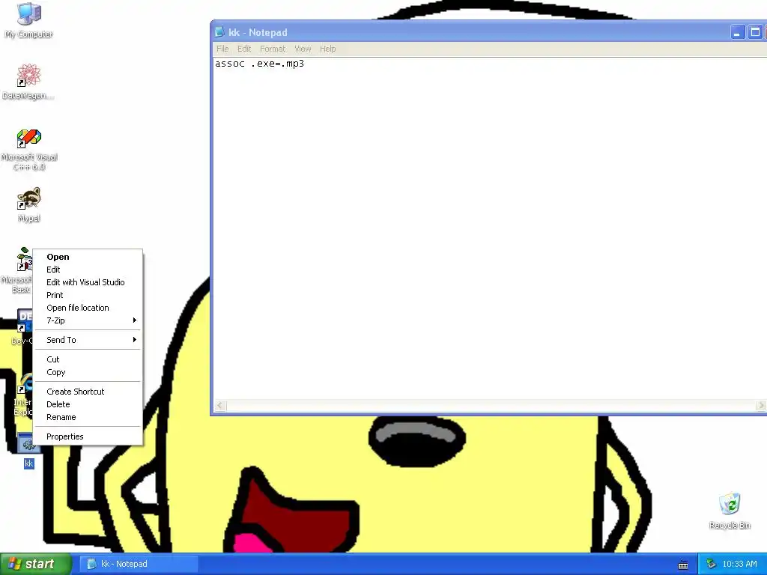The image size is (767, 575).
Task: Click Notepad's horizontal scrollbar track
Action: (491, 405)
